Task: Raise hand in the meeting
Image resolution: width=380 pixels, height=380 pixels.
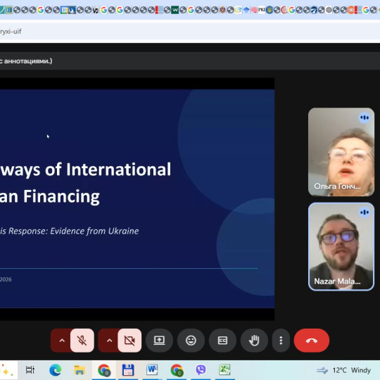Action: coord(254,341)
